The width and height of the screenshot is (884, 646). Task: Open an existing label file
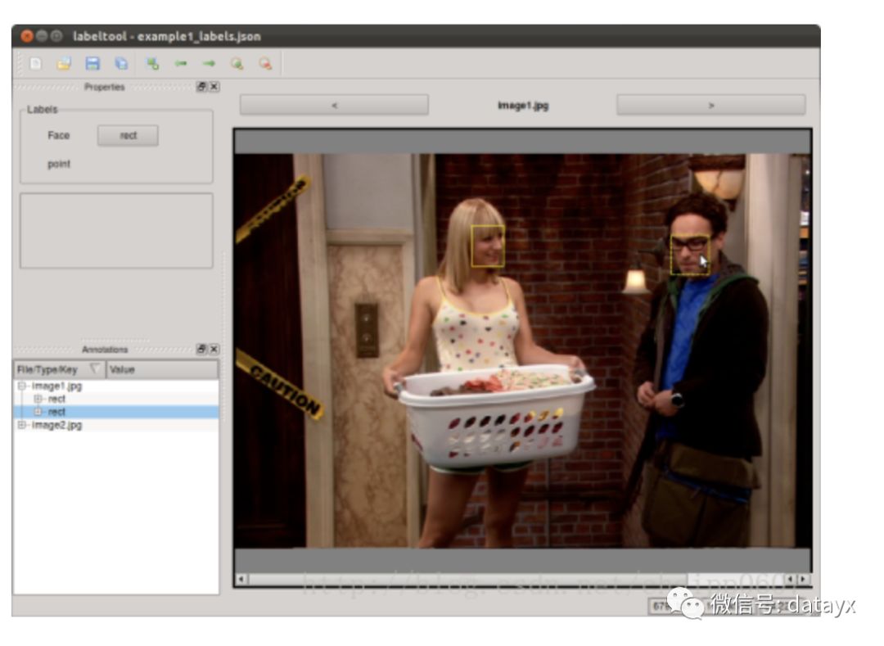tap(64, 64)
